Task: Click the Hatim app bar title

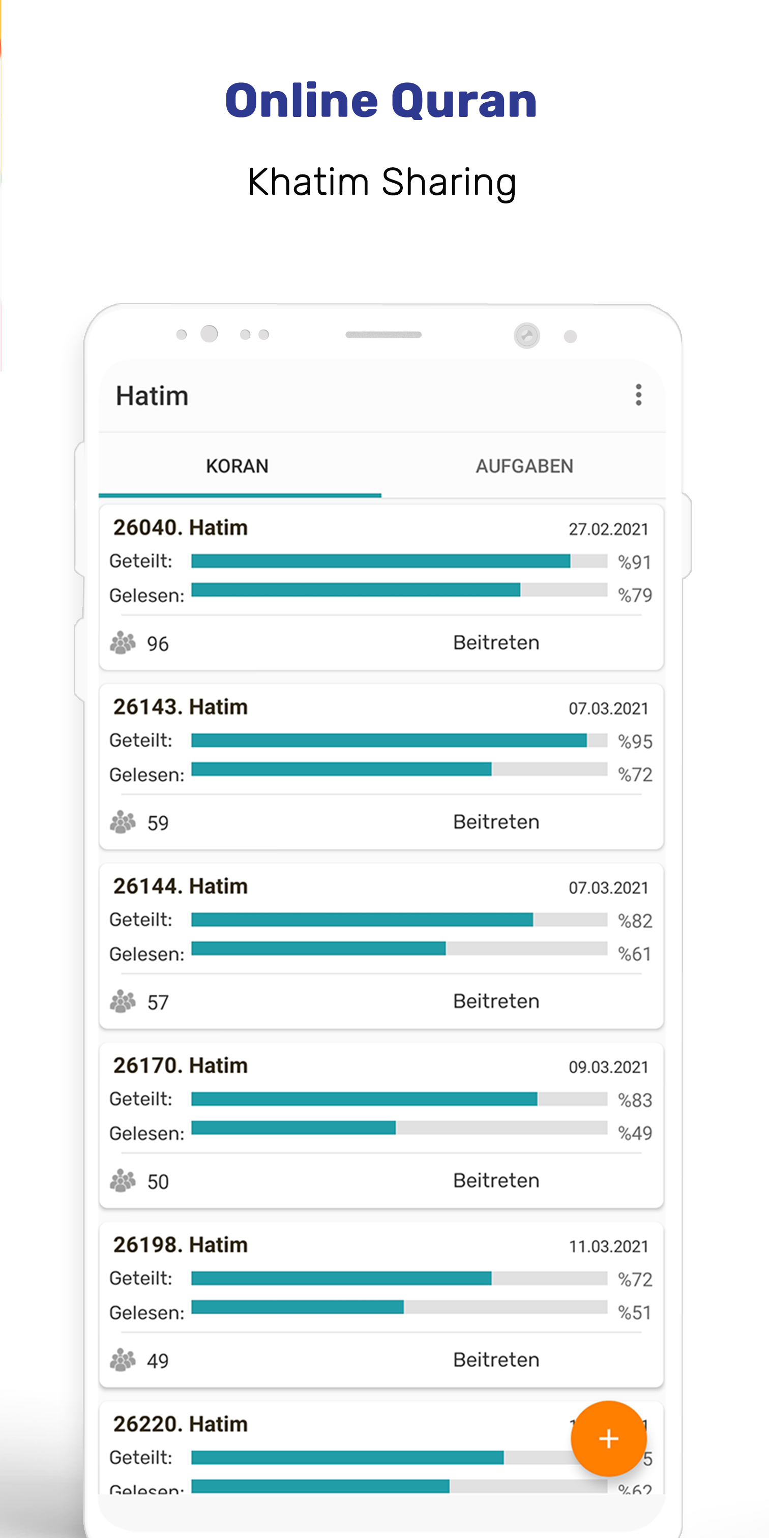Action: pyautogui.click(x=152, y=396)
